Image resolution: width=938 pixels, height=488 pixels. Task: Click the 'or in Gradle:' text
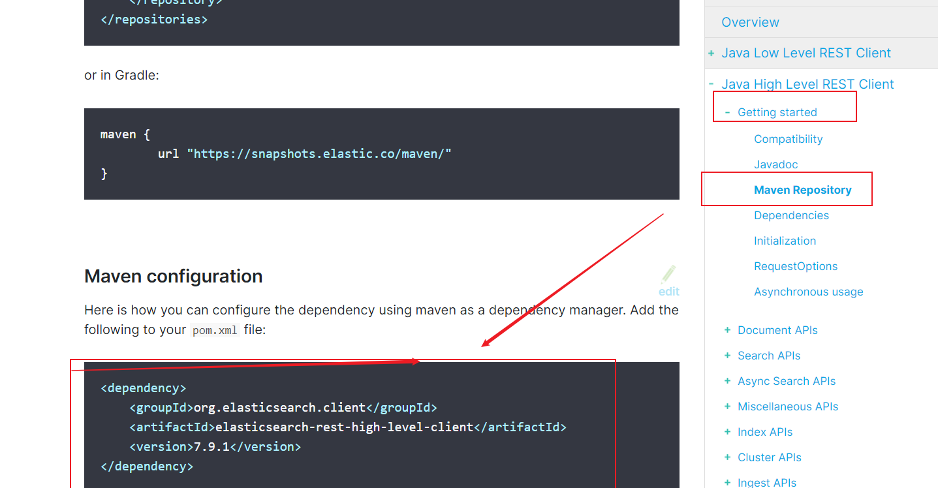[x=121, y=75]
